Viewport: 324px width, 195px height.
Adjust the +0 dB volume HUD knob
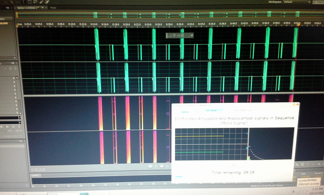[x=174, y=35]
